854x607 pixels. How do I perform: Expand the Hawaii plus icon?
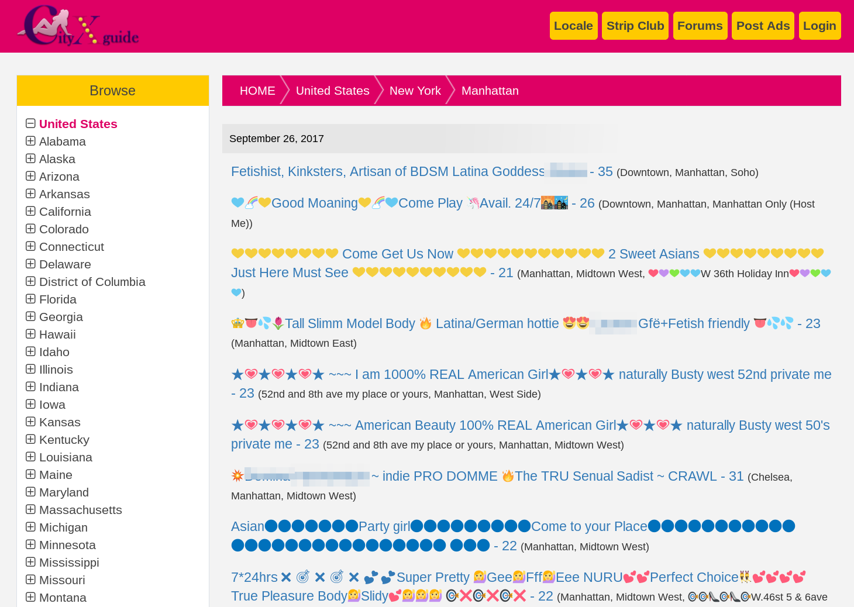(30, 334)
